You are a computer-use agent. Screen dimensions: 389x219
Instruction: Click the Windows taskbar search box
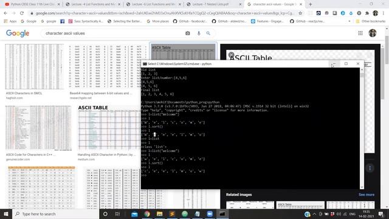(x=55, y=214)
